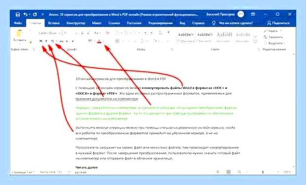Click the Clear Formatting eraser icon
This screenshot has width=306, height=185.
107,33
